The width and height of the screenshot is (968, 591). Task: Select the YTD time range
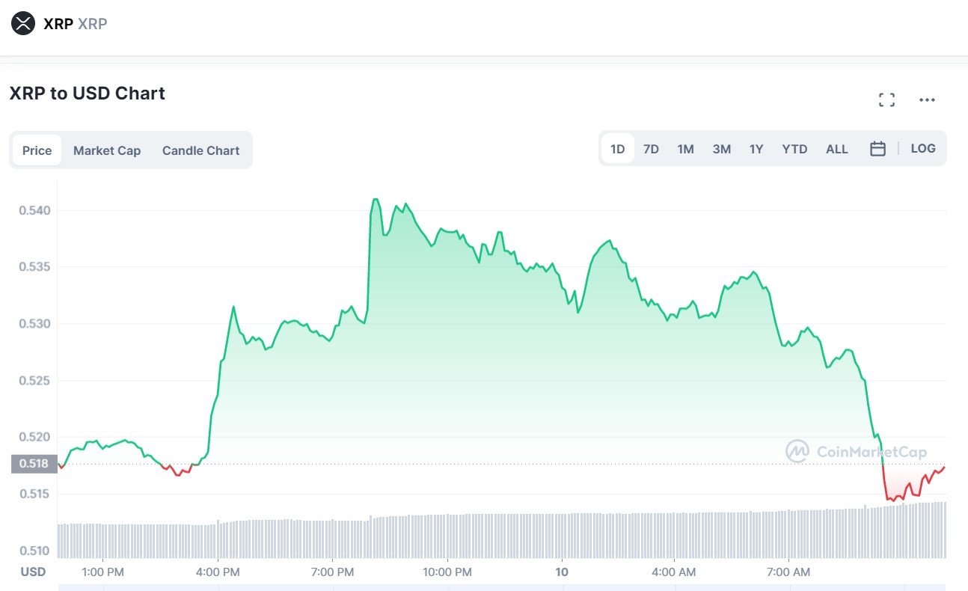(x=794, y=149)
